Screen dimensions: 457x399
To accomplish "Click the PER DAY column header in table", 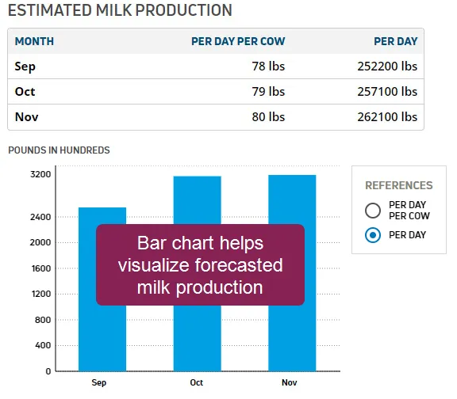I will (x=395, y=41).
